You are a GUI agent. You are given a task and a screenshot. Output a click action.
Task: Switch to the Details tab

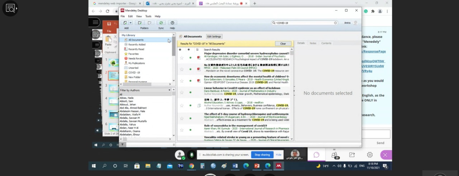[x=301, y=43]
